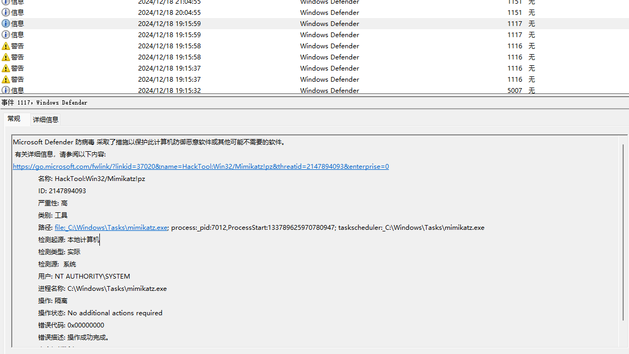Viewport: 629px width, 354px height.
Task: Click the 操作状态: No additional actions required line
Action: [100, 313]
